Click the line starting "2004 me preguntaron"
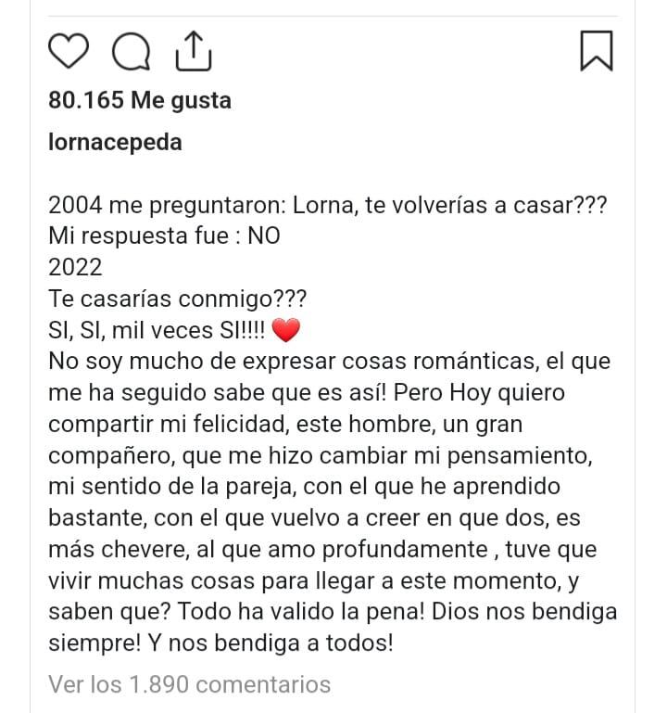667x713 pixels. (327, 205)
